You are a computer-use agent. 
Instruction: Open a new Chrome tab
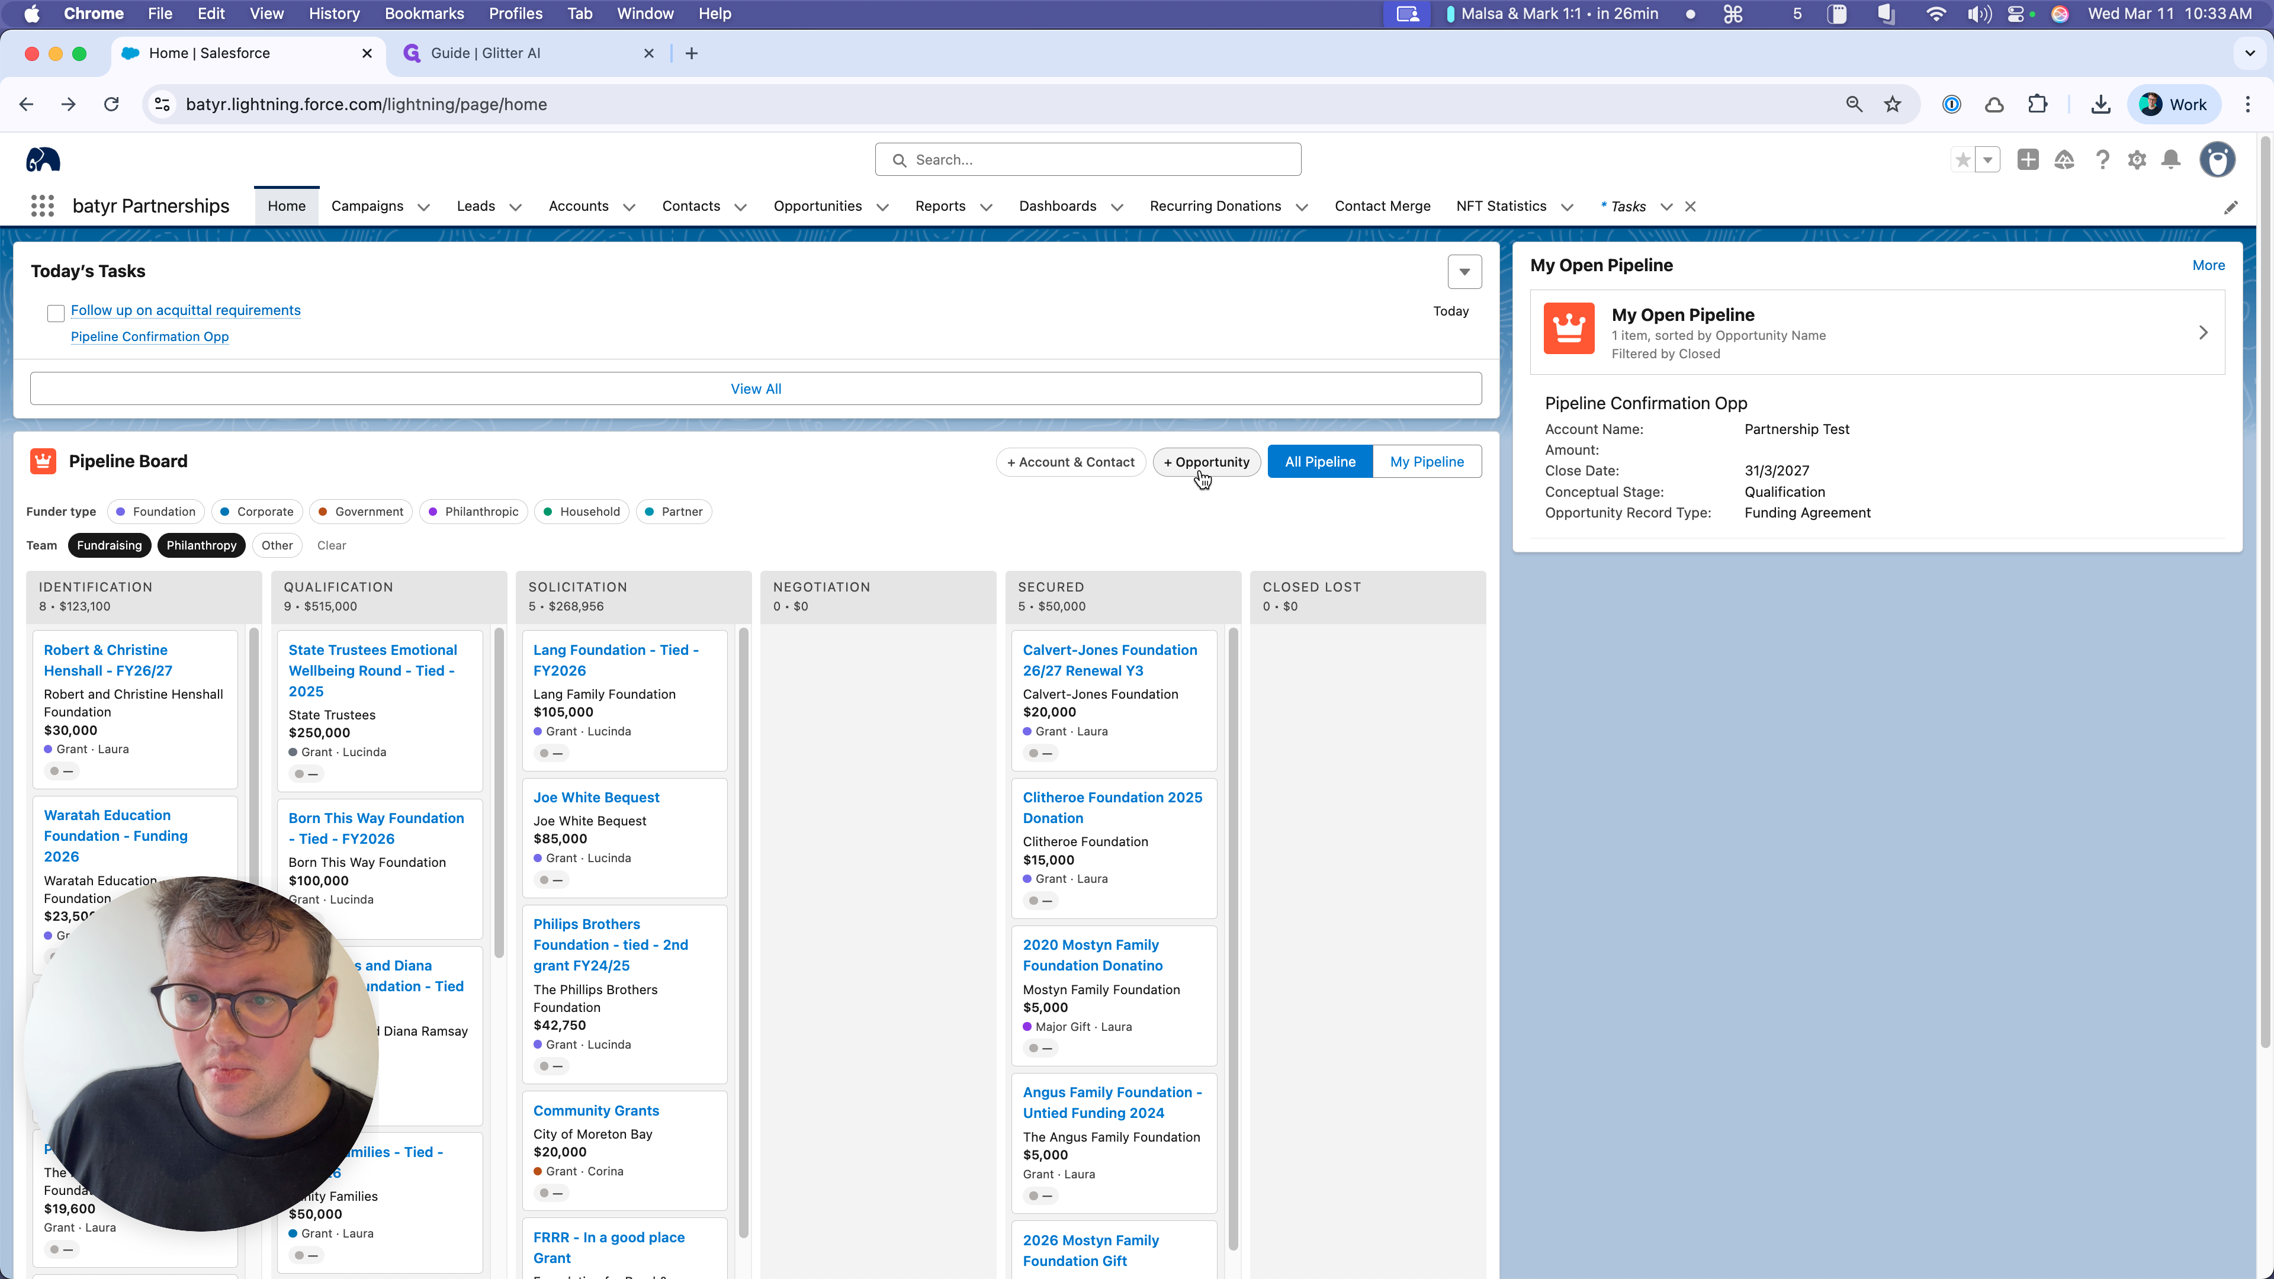[691, 54]
